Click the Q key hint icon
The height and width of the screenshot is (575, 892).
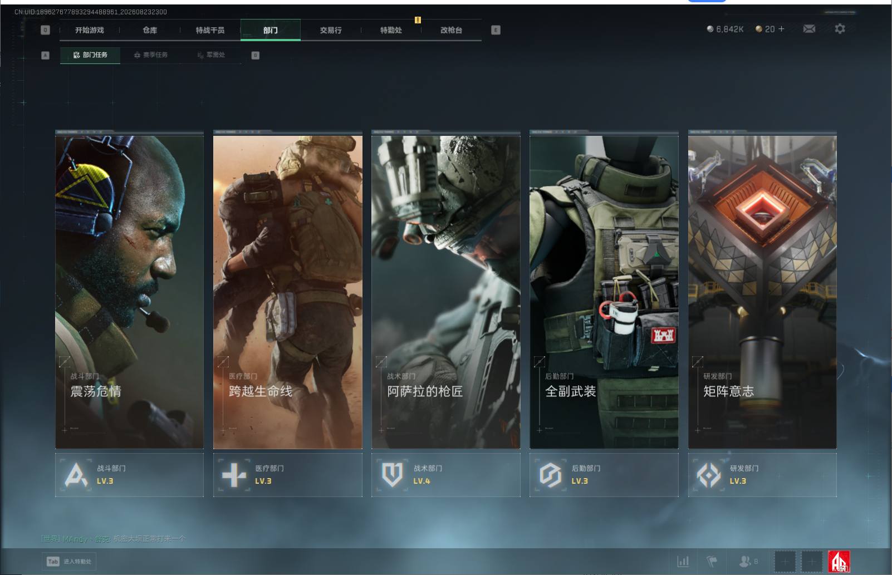click(46, 30)
